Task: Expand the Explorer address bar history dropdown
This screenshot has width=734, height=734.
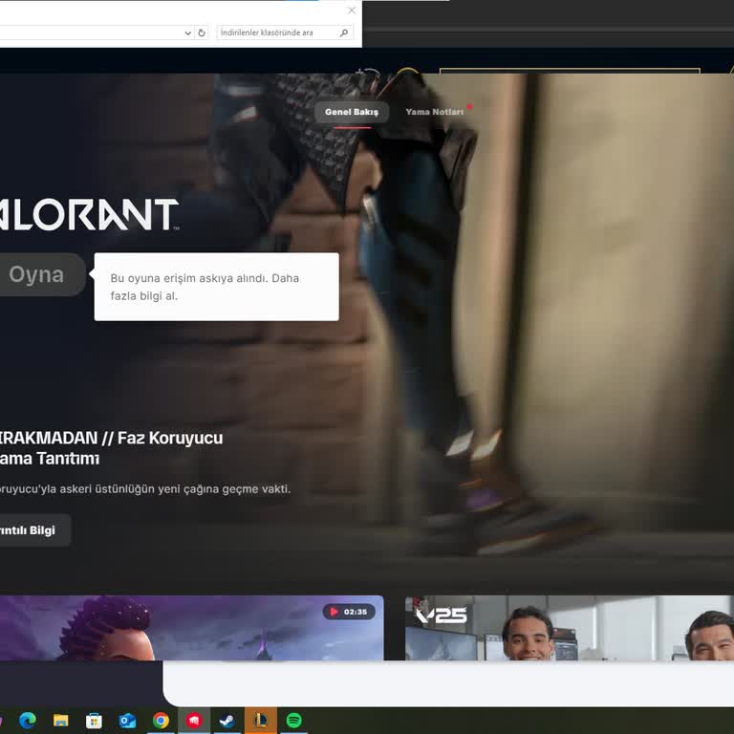Action: [x=187, y=32]
